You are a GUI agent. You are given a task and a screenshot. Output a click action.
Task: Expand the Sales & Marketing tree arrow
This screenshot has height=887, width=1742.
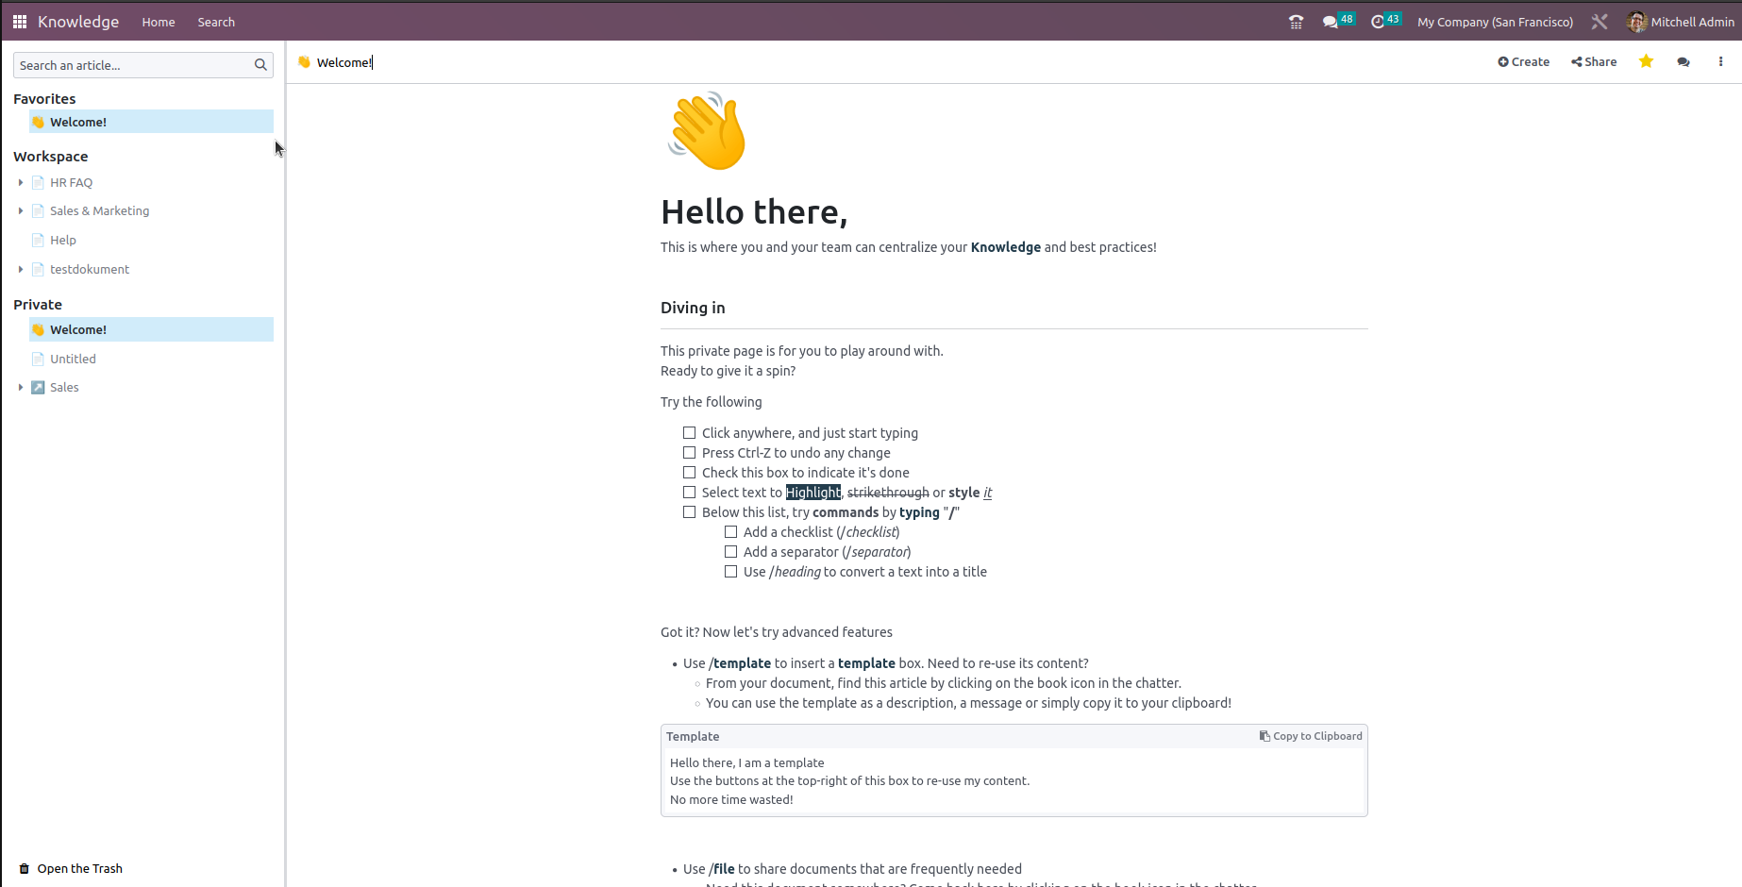[21, 210]
